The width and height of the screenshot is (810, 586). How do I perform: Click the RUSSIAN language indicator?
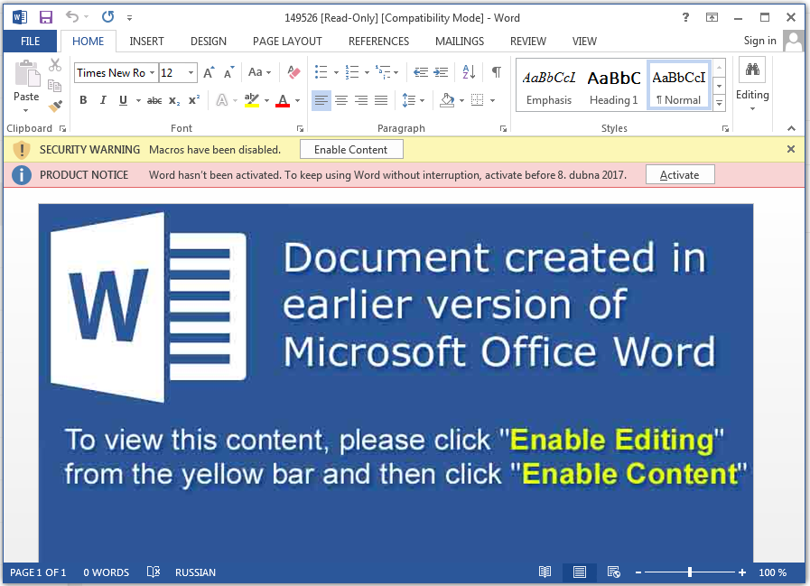195,572
